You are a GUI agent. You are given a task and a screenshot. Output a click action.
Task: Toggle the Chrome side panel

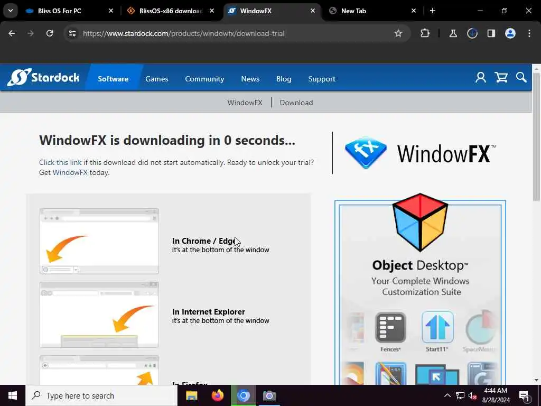click(x=491, y=33)
